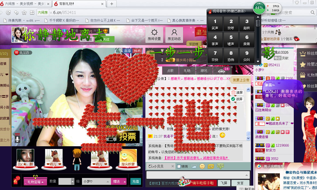Click the grid apps icon beside the star

click(32, 13)
